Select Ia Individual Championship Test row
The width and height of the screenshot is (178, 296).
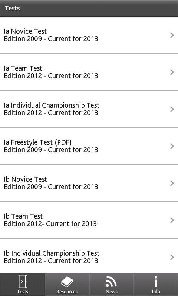point(89,109)
